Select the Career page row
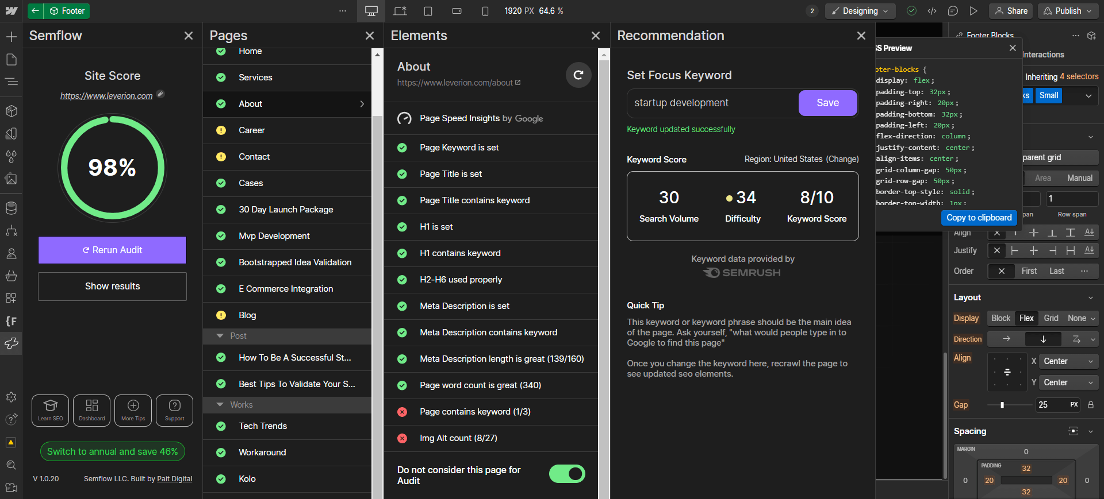Image resolution: width=1104 pixels, height=499 pixels. tap(287, 130)
